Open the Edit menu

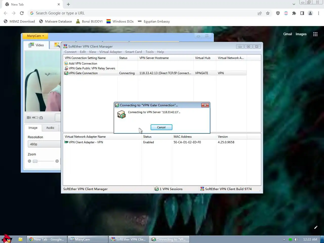[x=83, y=52]
